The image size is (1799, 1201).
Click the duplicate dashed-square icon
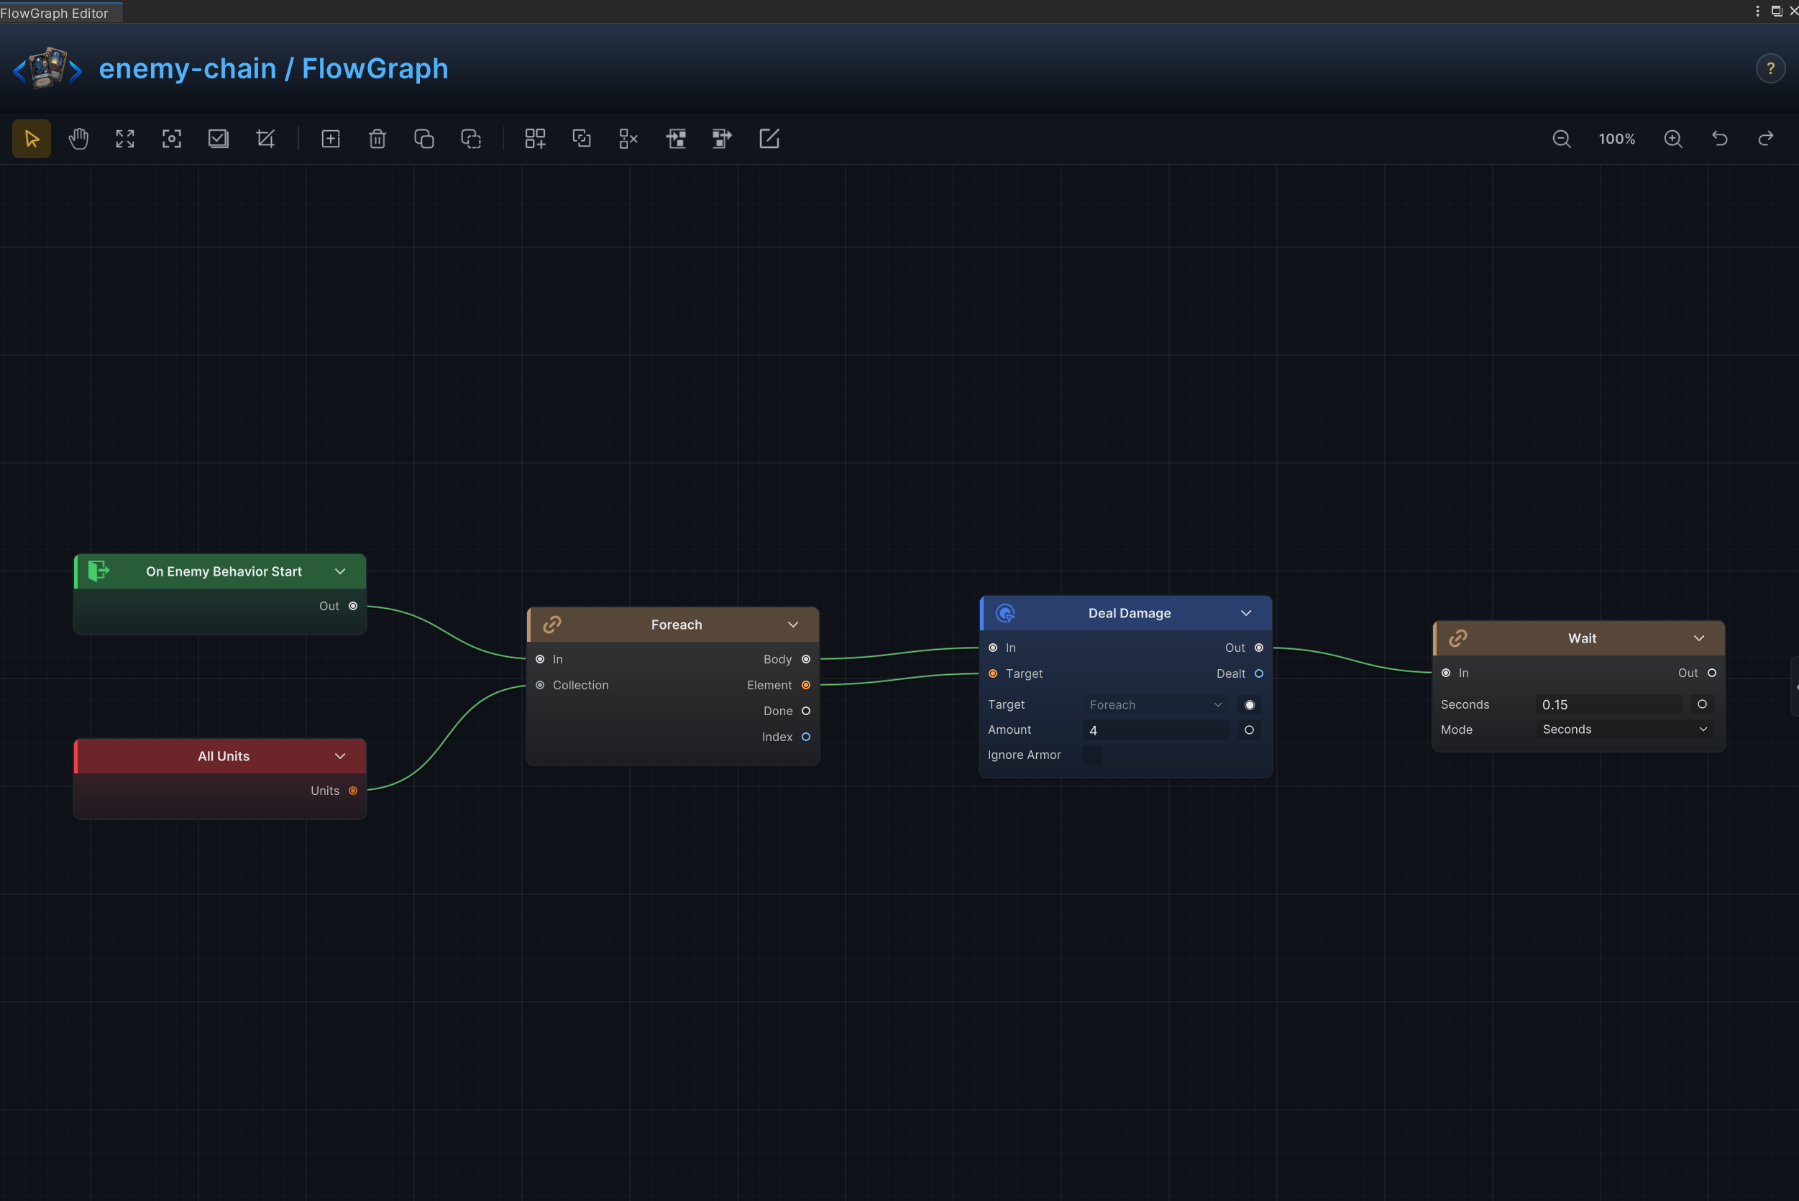pyautogui.click(x=470, y=139)
